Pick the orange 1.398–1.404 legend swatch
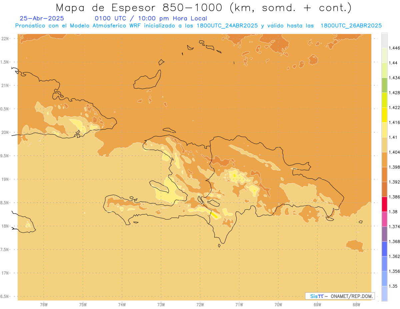 pos(384,160)
